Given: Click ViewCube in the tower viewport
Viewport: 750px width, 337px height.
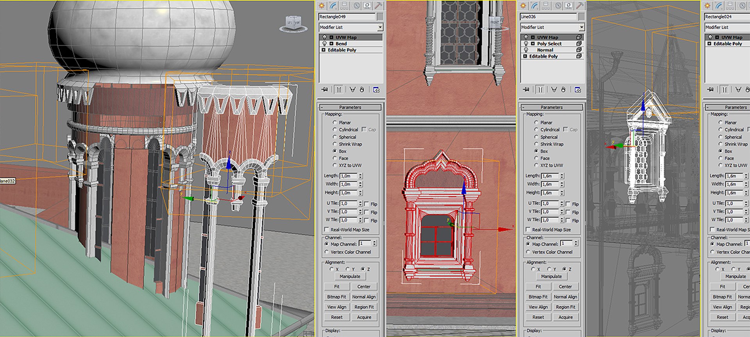Looking at the screenshot, I should coord(293,23).
